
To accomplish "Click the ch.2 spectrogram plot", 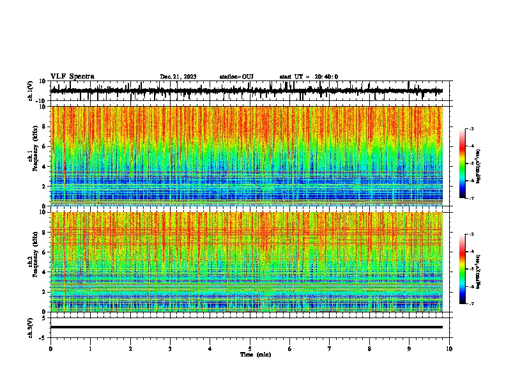I will tap(247, 262).
